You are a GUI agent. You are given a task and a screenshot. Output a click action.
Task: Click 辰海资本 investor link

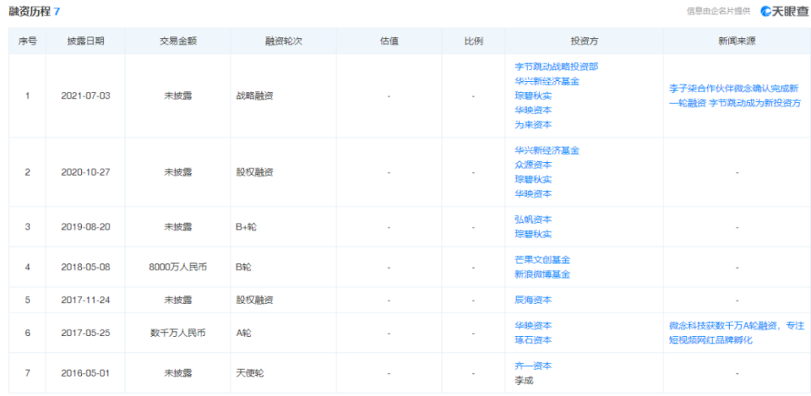(534, 300)
